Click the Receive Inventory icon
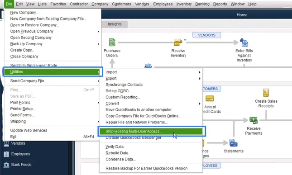Screen dimensions: 292x175 [x=178, y=42]
